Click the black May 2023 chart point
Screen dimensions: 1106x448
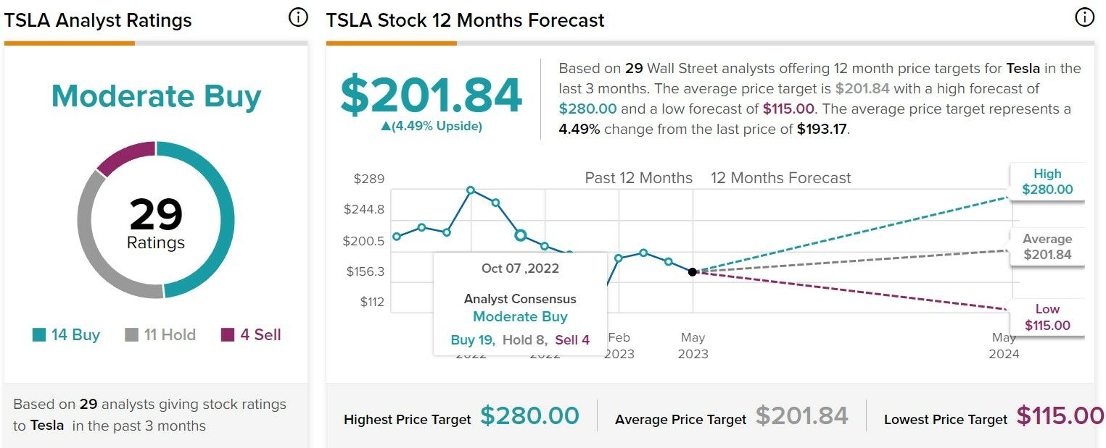[693, 272]
